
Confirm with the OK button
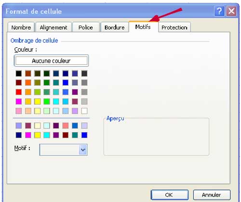coord(169,195)
